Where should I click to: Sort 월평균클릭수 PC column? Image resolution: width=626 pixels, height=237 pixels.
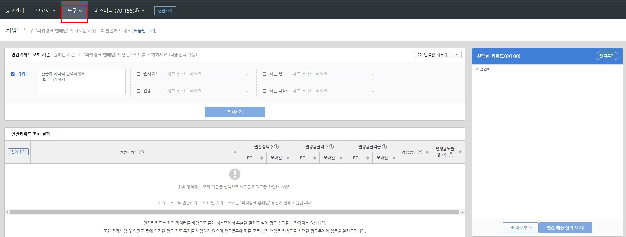pyautogui.click(x=315, y=158)
